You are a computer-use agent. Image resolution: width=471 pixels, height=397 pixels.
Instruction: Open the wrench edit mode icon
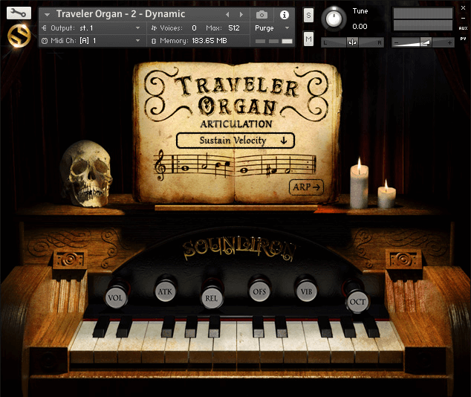pos(19,13)
